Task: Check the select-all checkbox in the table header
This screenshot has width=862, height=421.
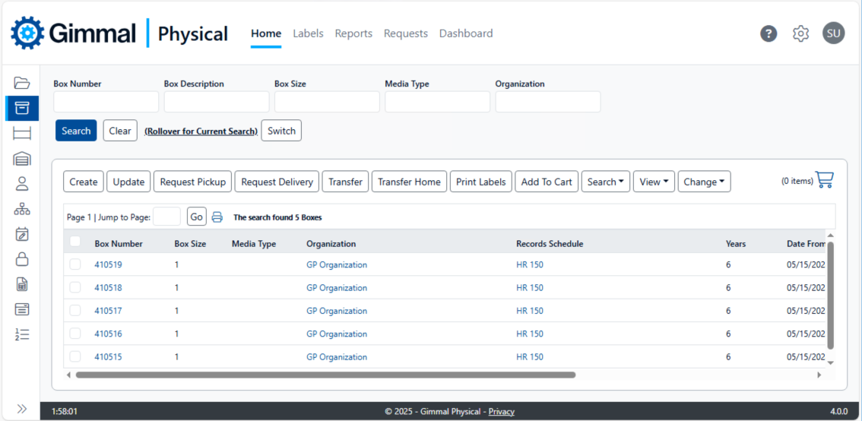Action: tap(75, 242)
